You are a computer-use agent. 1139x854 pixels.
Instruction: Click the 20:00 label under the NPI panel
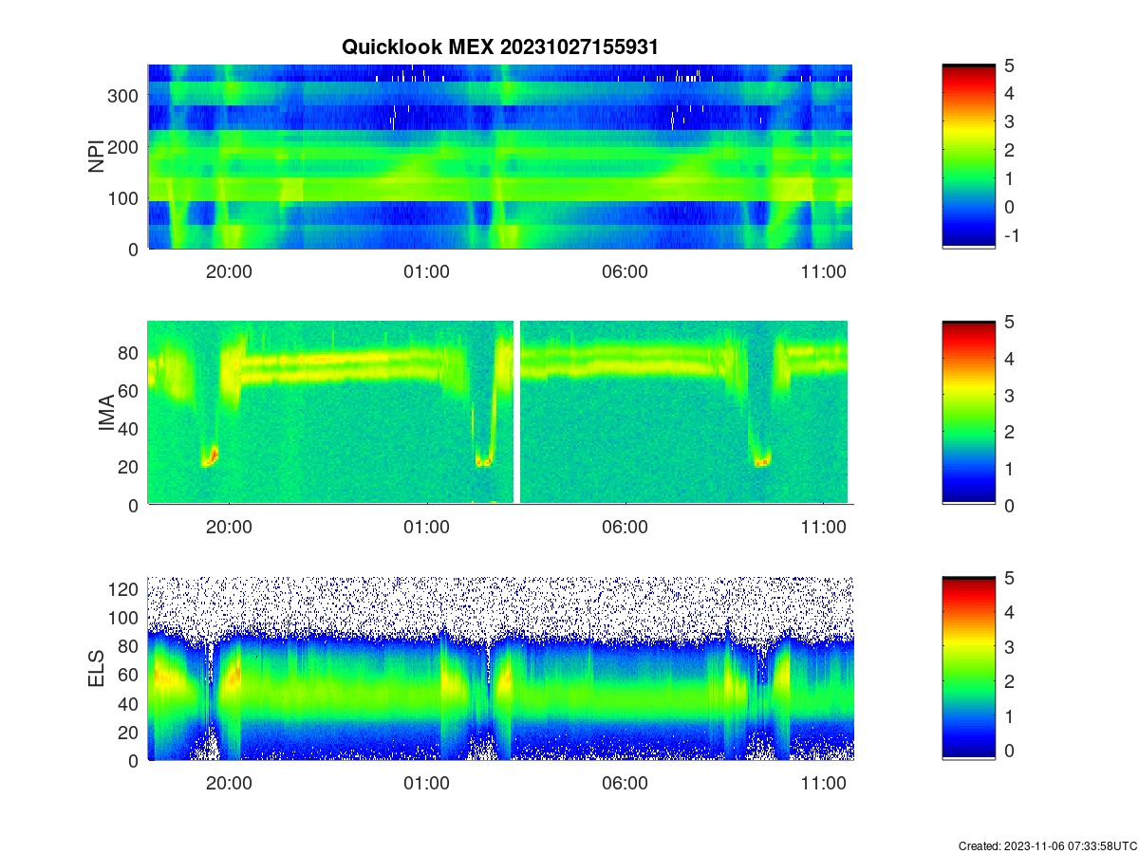[229, 271]
